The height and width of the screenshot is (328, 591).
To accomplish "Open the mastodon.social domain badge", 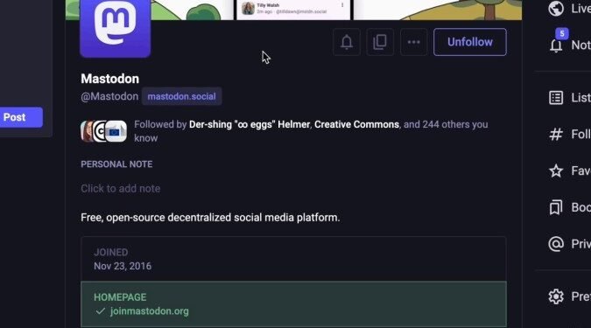I will click(181, 96).
